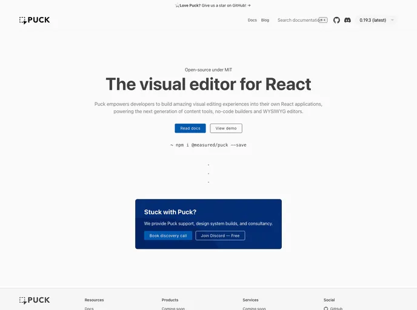Open the GitHub icon in header
417x310 pixels.
(336, 20)
